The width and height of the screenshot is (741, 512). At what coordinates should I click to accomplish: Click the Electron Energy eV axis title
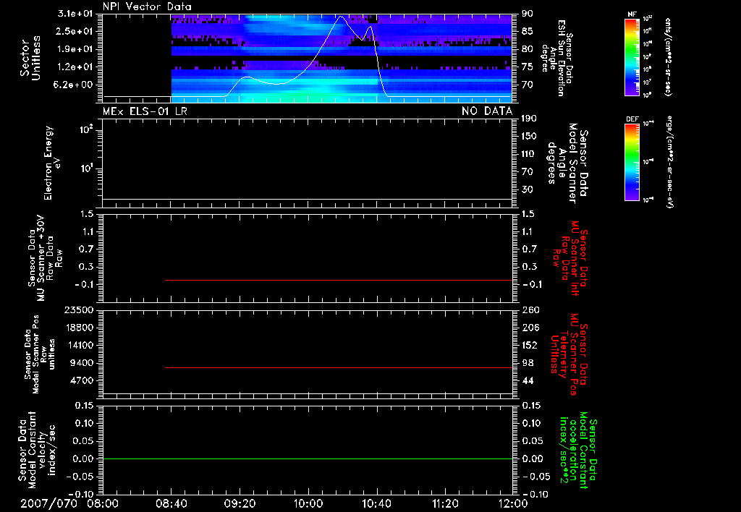coord(52,163)
